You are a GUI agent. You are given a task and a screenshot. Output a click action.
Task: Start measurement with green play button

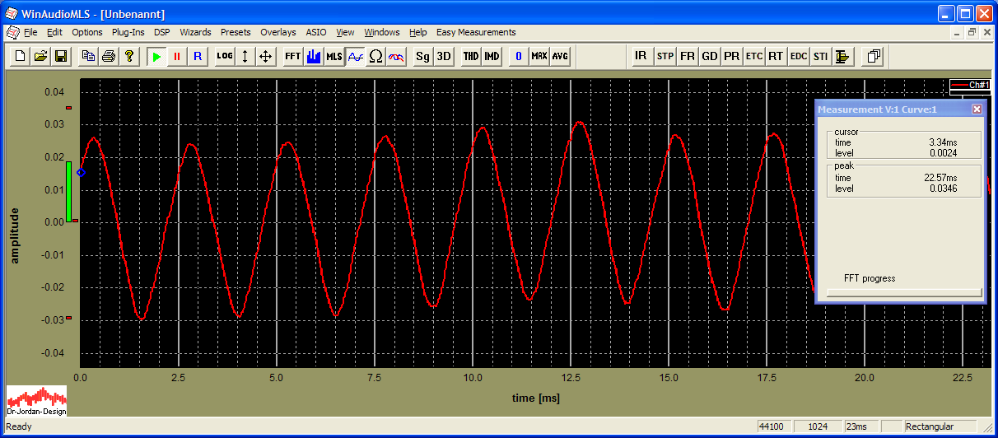pyautogui.click(x=156, y=57)
